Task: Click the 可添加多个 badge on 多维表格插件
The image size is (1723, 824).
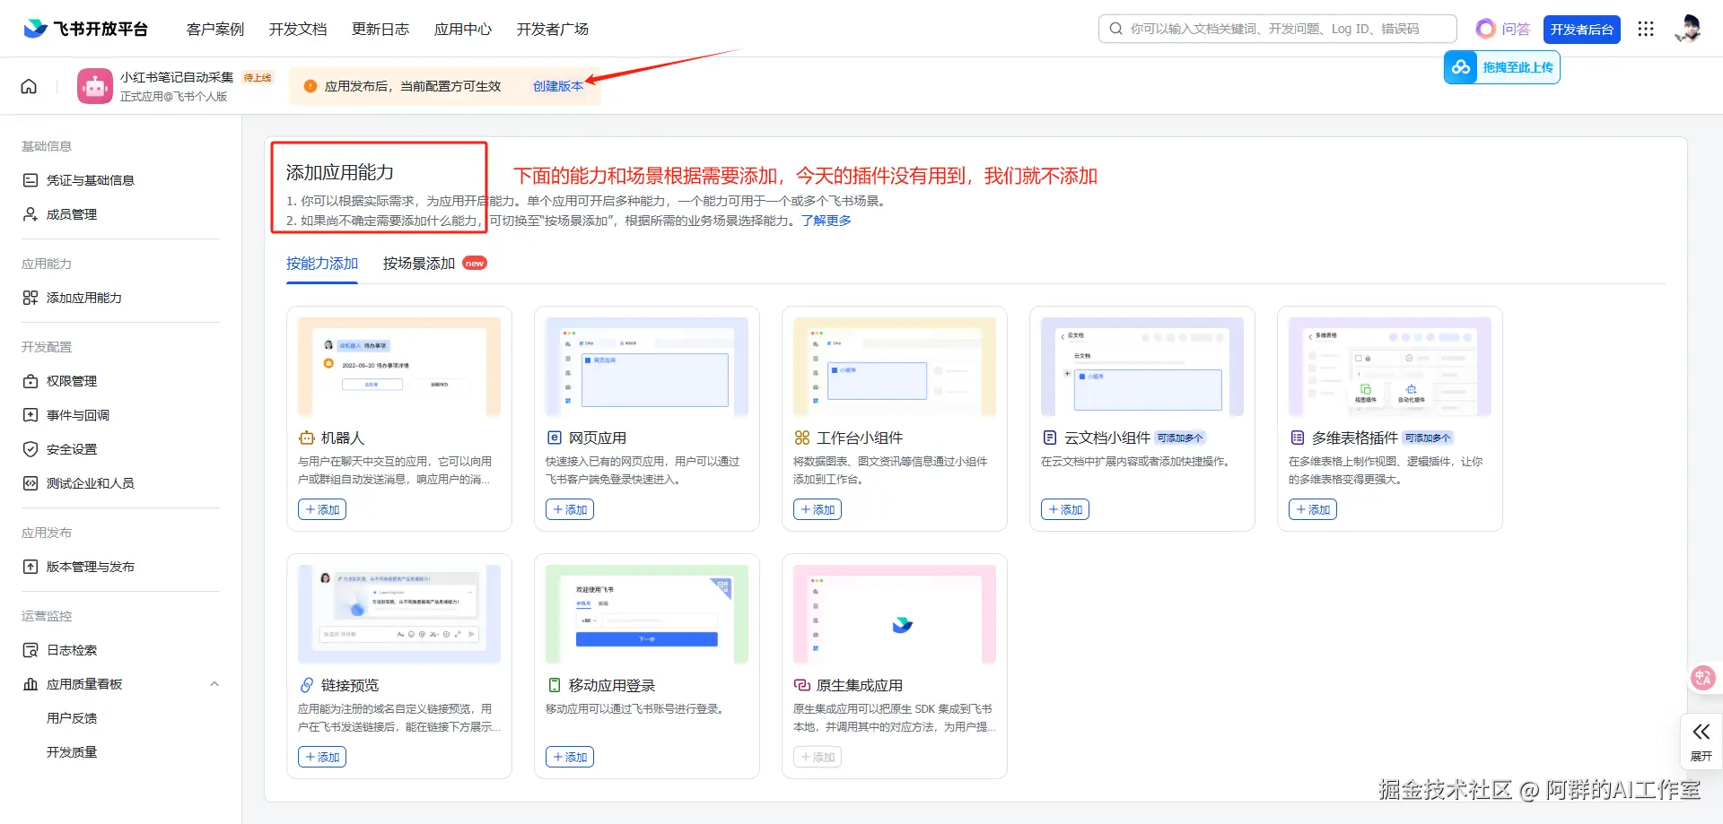Action: (x=1428, y=438)
